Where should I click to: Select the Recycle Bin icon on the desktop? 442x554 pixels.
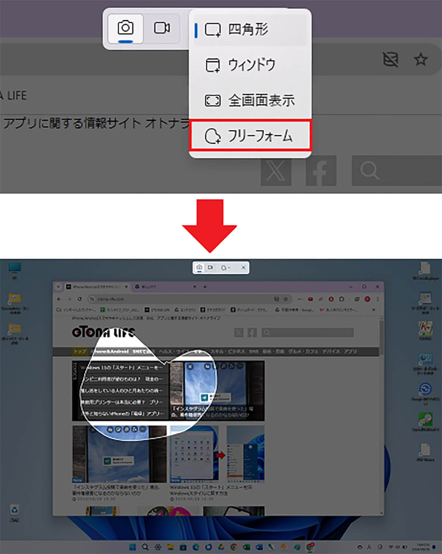pos(14,513)
